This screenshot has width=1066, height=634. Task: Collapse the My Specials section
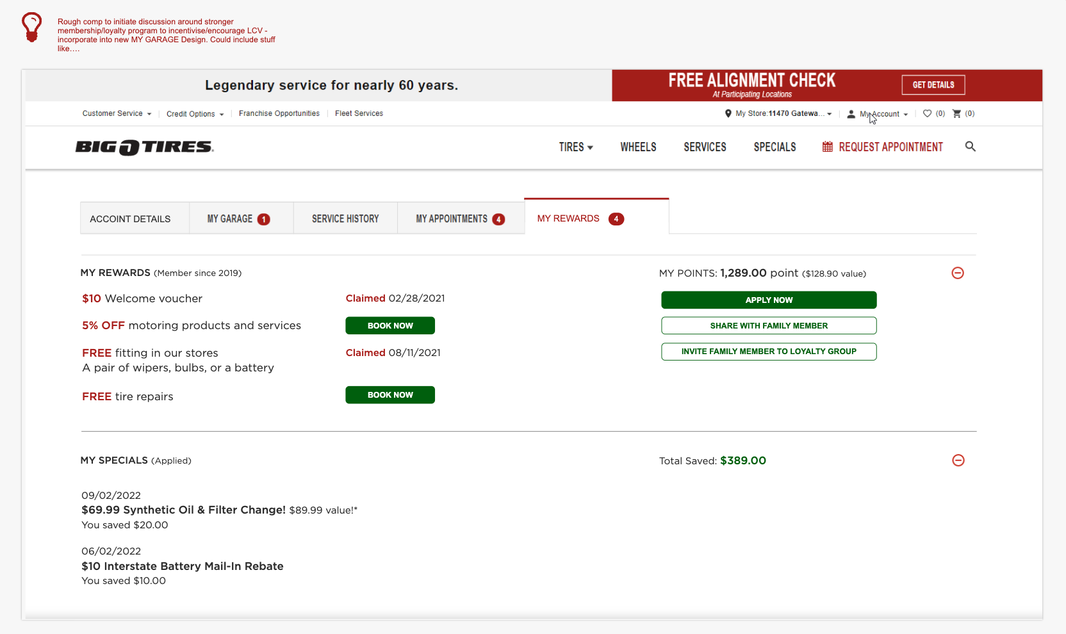point(958,460)
